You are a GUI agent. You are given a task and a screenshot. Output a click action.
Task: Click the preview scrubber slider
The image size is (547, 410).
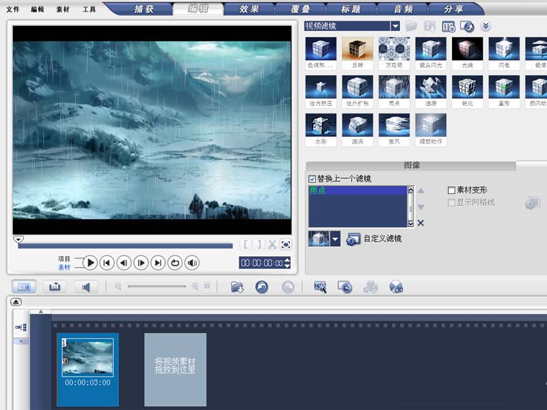[x=18, y=240]
